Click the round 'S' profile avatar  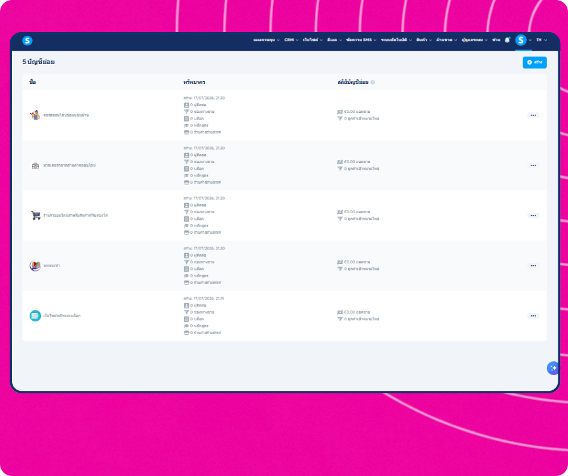tap(521, 40)
